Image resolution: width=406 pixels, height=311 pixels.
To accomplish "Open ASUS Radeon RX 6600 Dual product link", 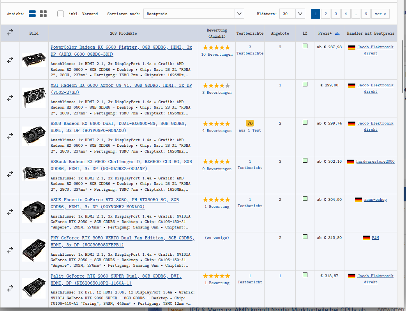I will 118,127.
